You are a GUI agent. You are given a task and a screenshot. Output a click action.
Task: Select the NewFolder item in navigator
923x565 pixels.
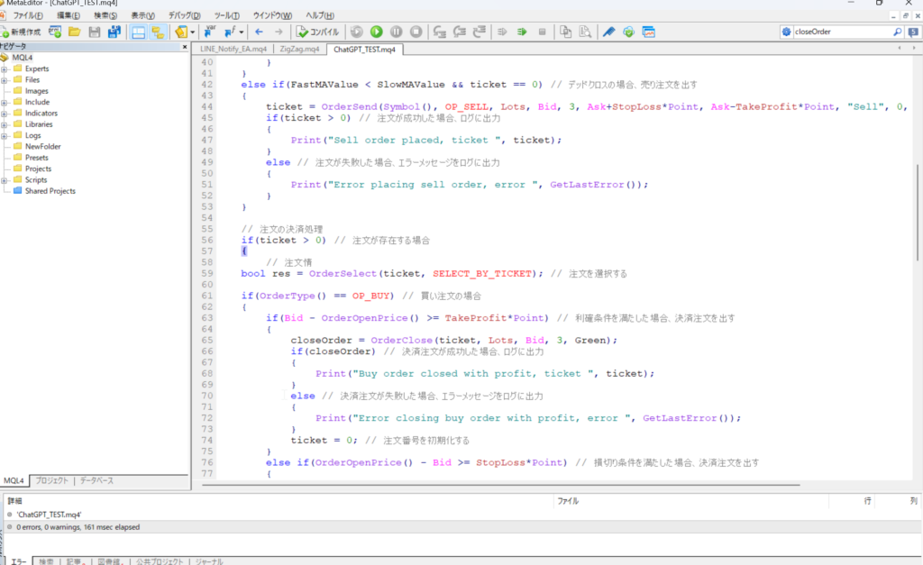coord(42,147)
